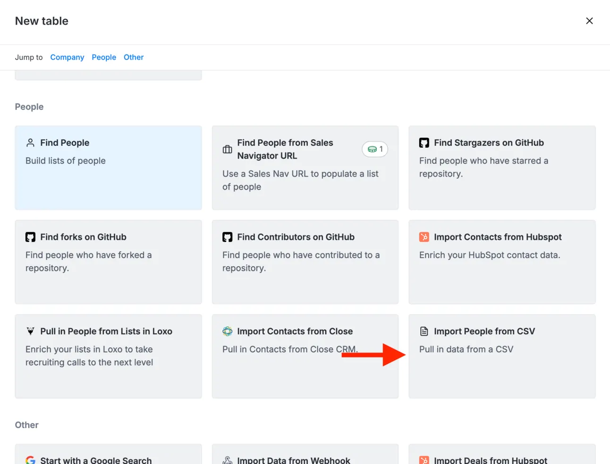Screen dimensions: 610x464
Task: Click the Close CRM icon
Action: pos(227,331)
